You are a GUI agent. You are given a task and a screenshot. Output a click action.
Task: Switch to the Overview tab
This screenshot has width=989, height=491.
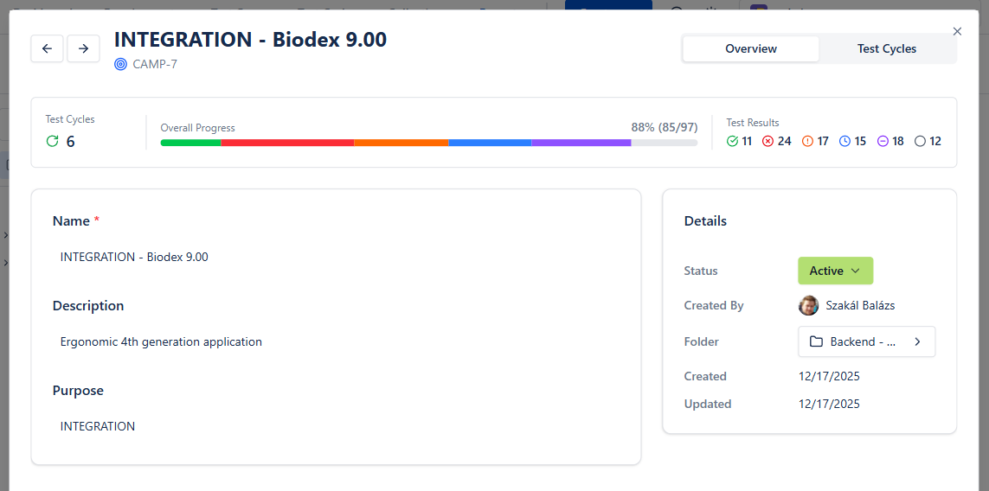pos(750,49)
